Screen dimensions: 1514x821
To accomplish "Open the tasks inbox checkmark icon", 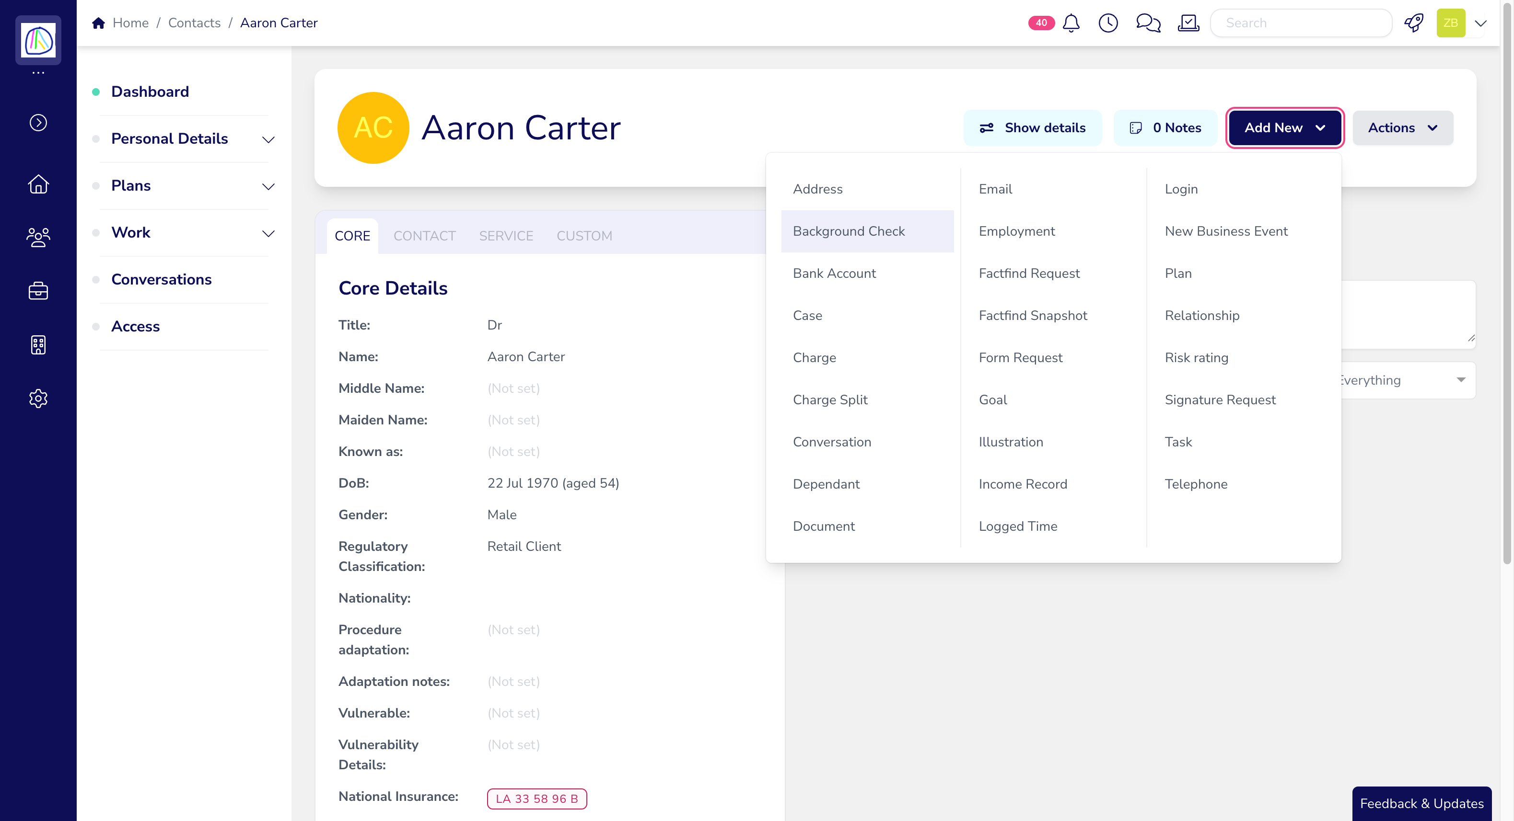I will tap(1188, 23).
